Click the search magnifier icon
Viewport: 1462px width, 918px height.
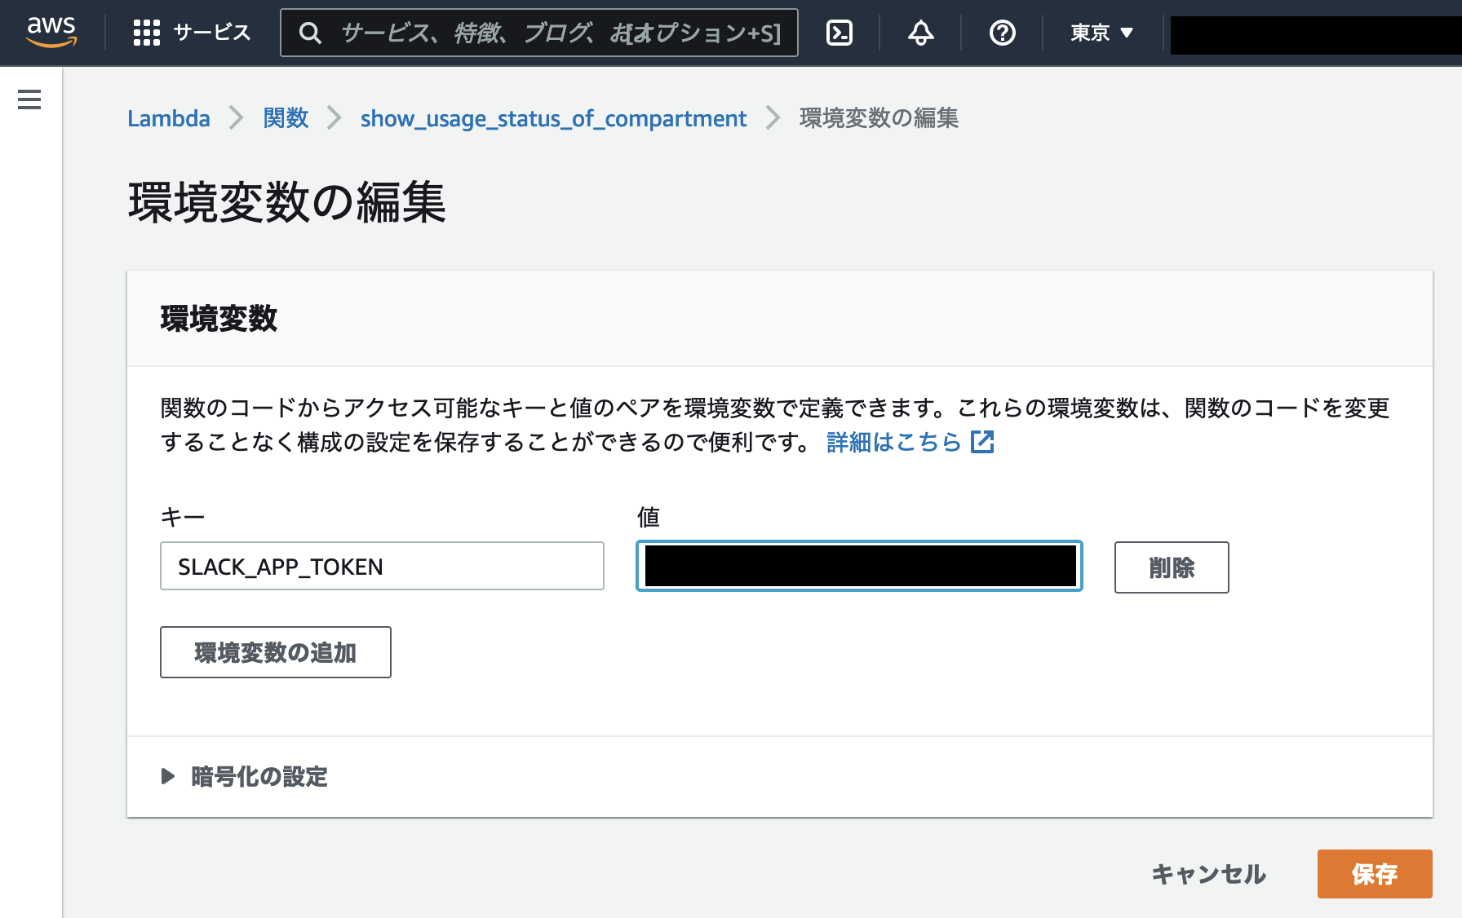point(310,33)
